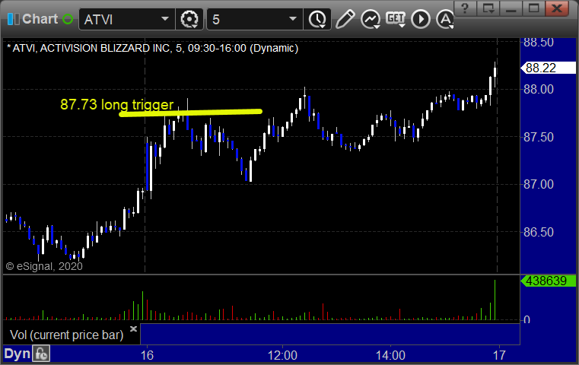Start bar replay play button
579x365 pixels.
[x=421, y=19]
